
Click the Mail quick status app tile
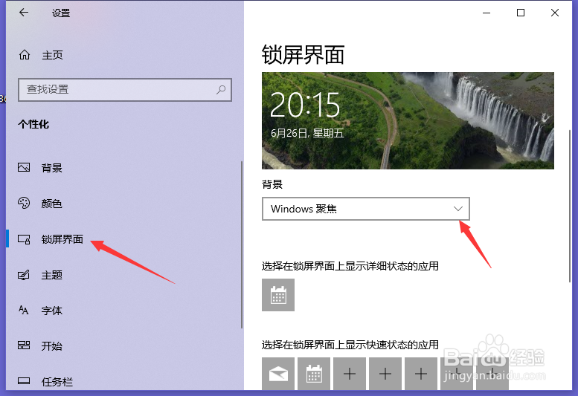[278, 374]
